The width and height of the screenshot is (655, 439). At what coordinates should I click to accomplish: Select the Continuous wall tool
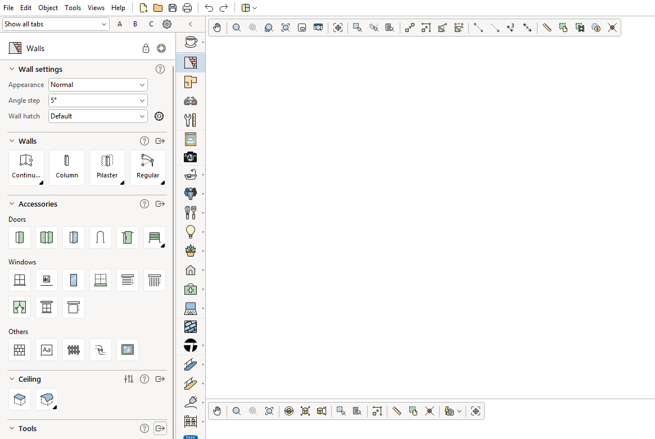point(26,168)
